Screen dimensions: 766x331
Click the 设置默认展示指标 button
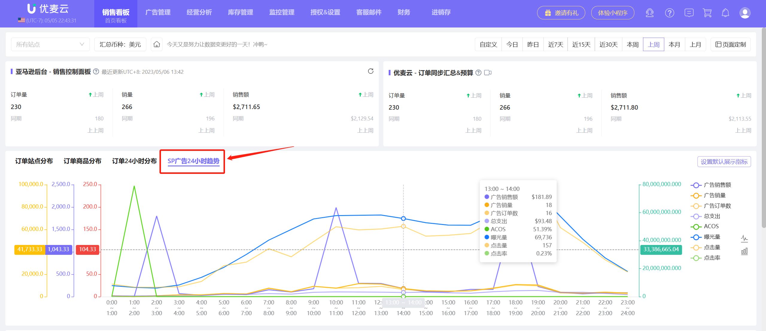pyautogui.click(x=724, y=161)
